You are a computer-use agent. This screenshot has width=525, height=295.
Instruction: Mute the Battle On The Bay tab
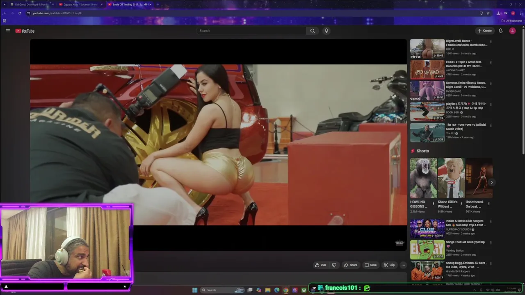145,5
